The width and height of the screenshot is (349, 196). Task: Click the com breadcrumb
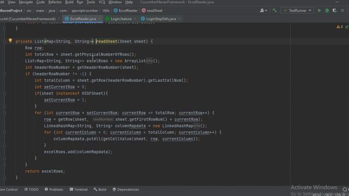point(63,10)
